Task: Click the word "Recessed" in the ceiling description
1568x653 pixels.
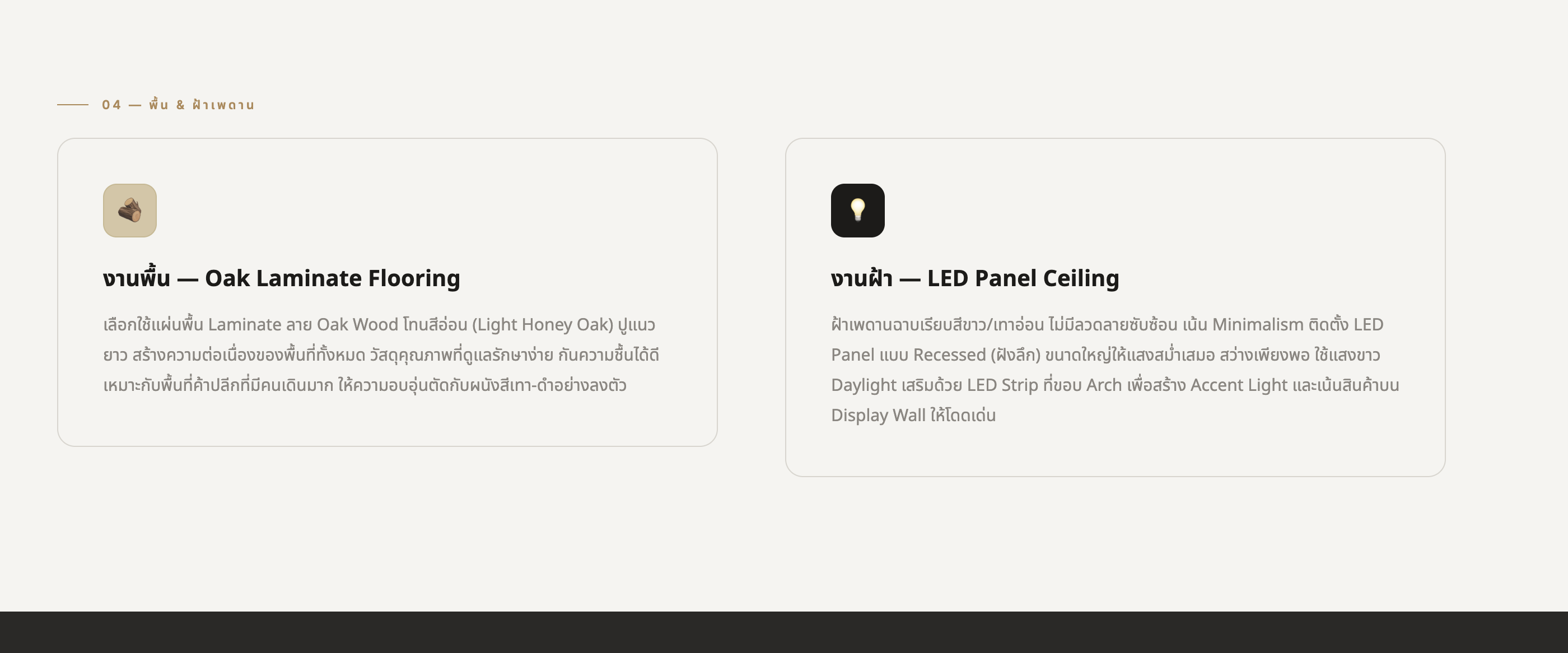Action: click(x=949, y=355)
